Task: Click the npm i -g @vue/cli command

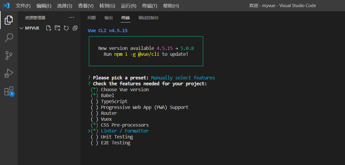Action: tap(137, 54)
